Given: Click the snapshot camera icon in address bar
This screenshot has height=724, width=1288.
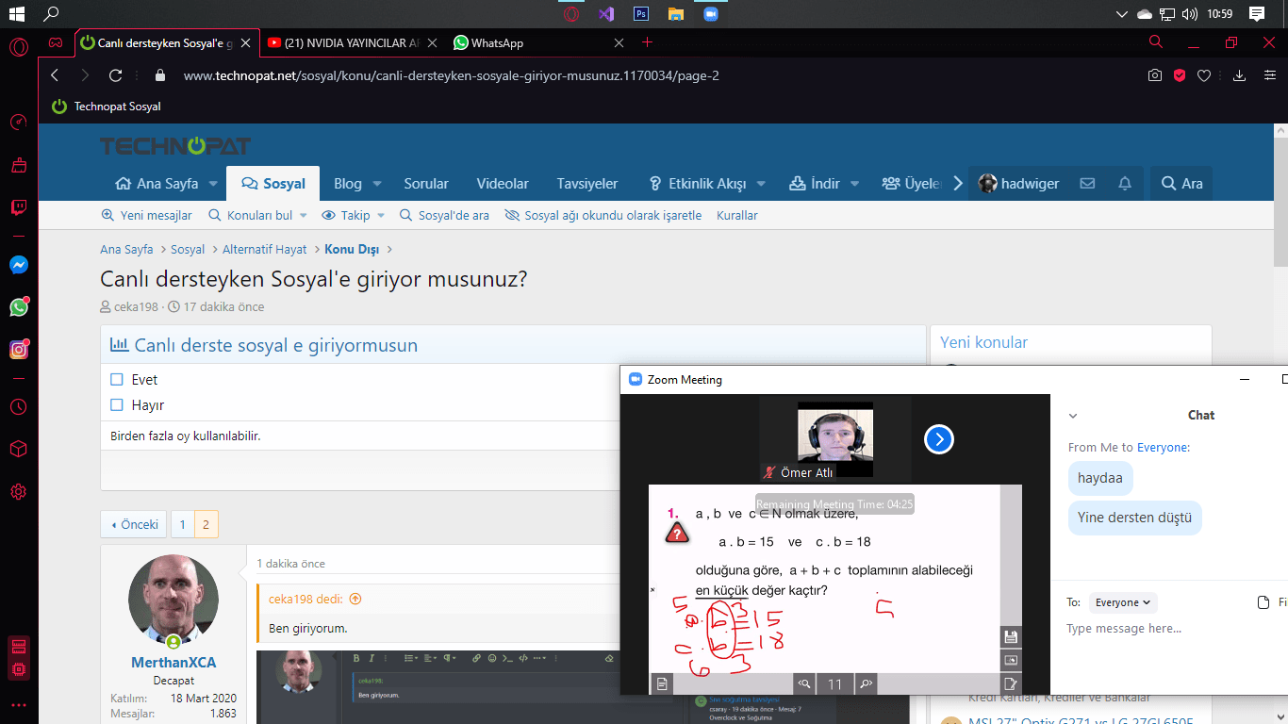Looking at the screenshot, I should (1155, 75).
